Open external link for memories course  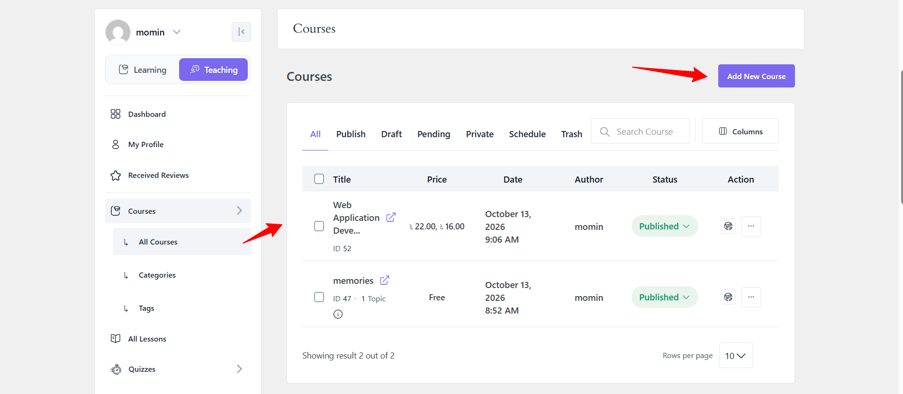[x=385, y=280]
